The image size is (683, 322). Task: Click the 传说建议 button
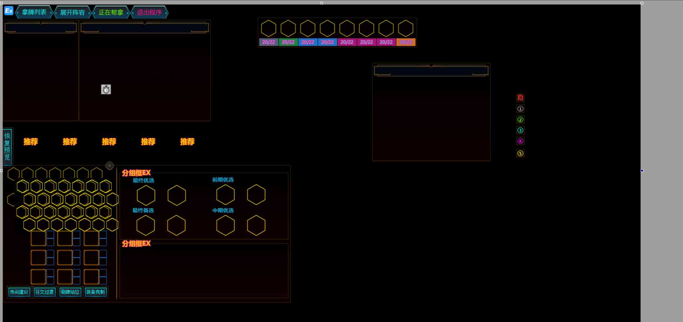[x=19, y=292]
